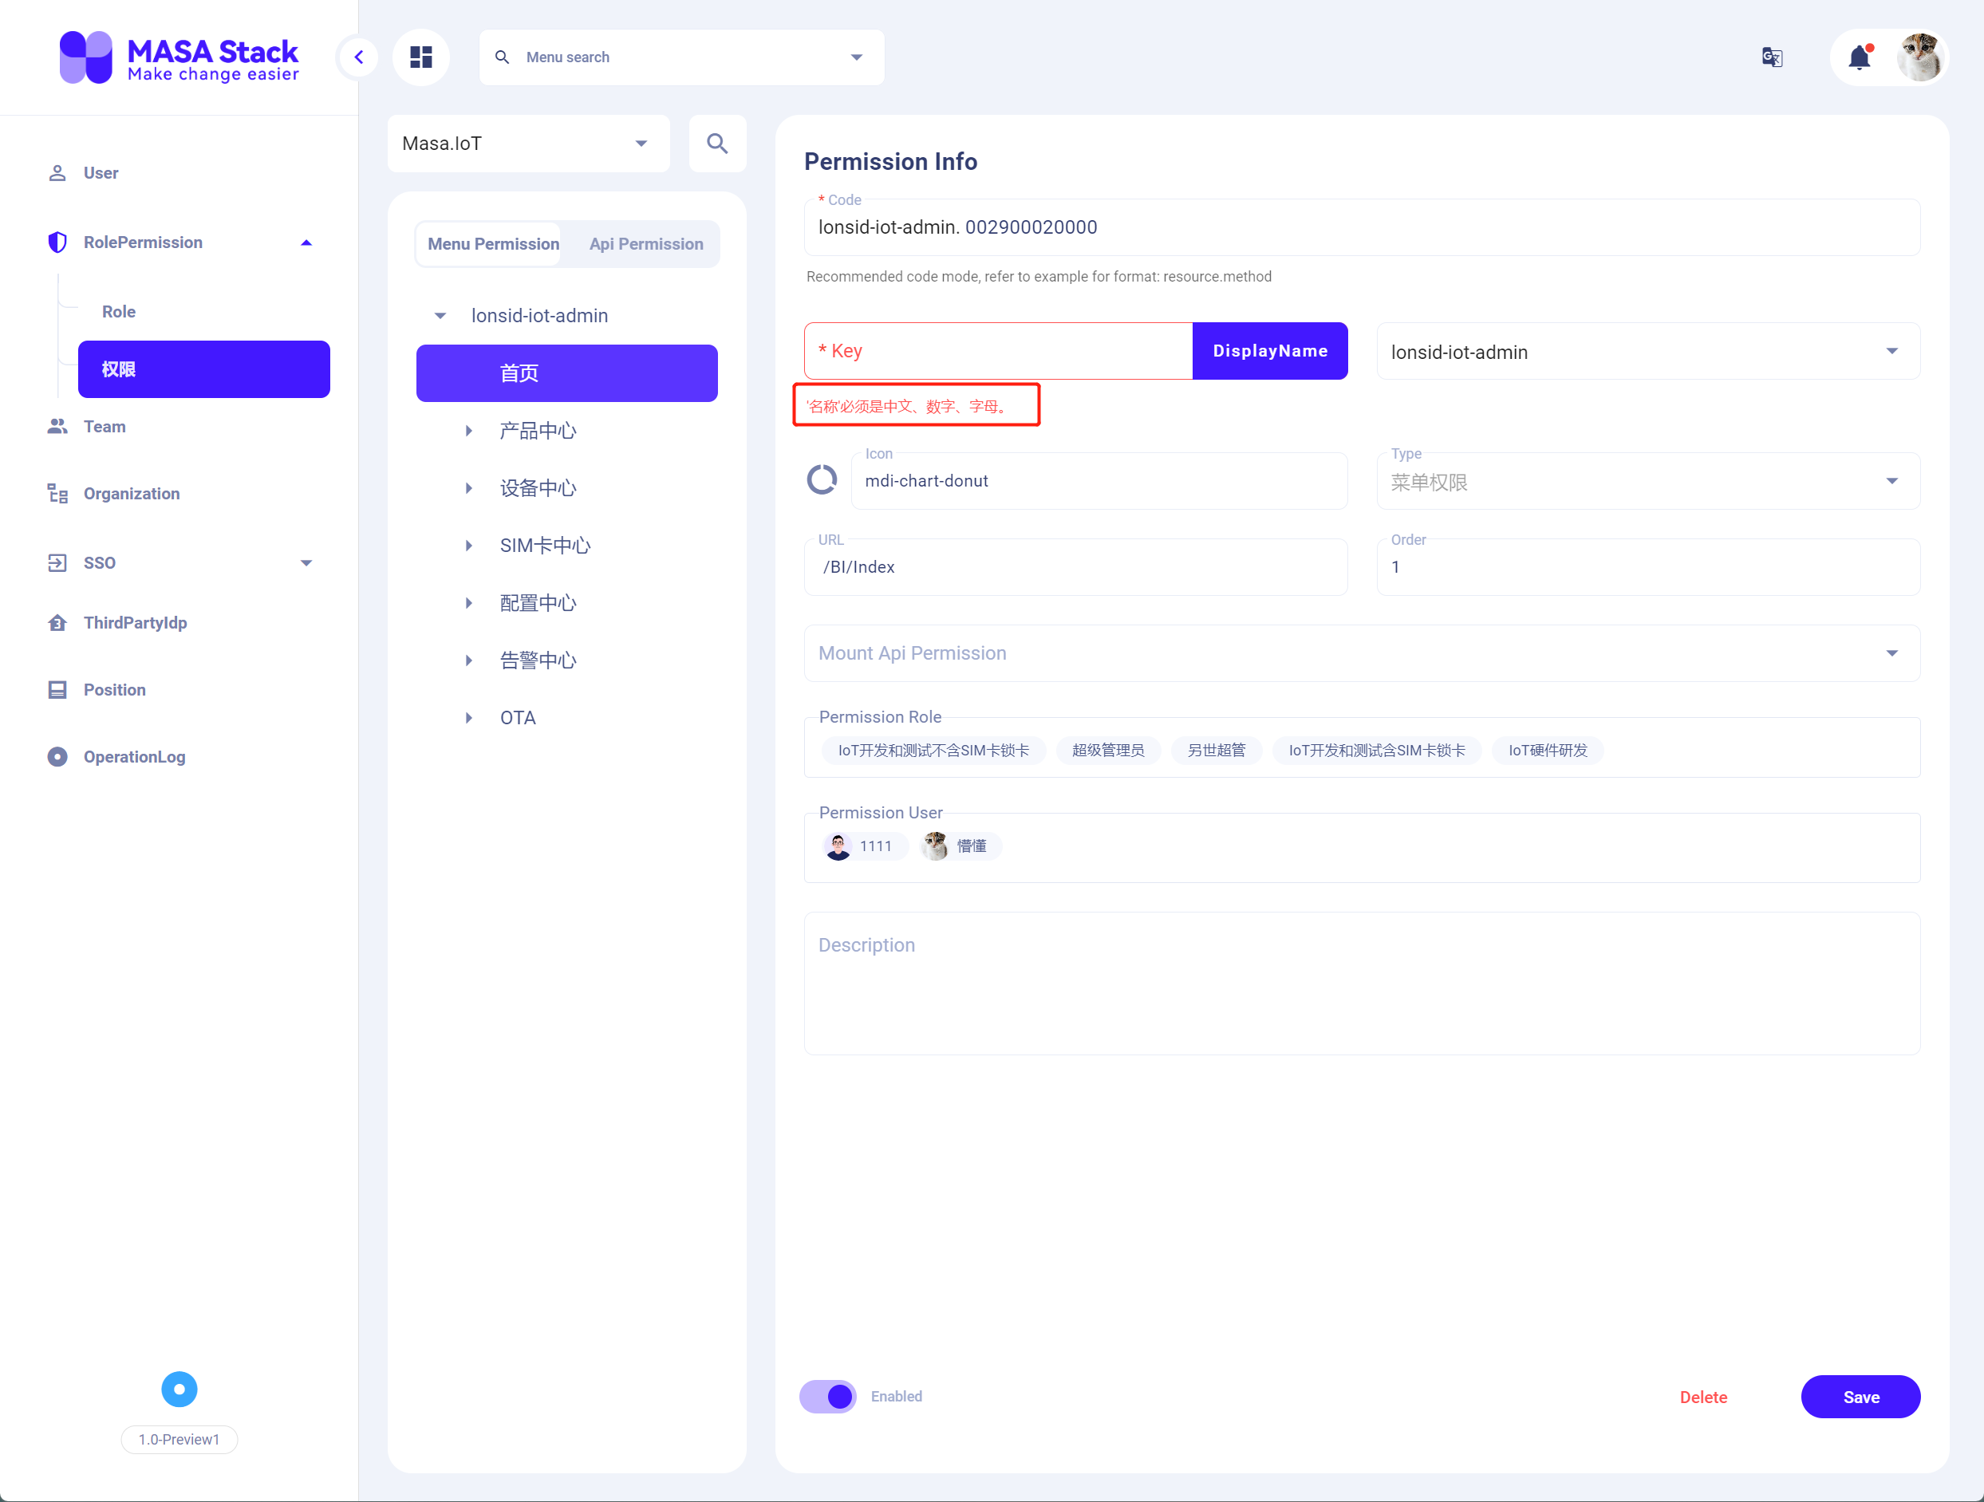Image resolution: width=1984 pixels, height=1502 pixels.
Task: Click the mdi-chart-donut icon preview
Action: pos(822,481)
